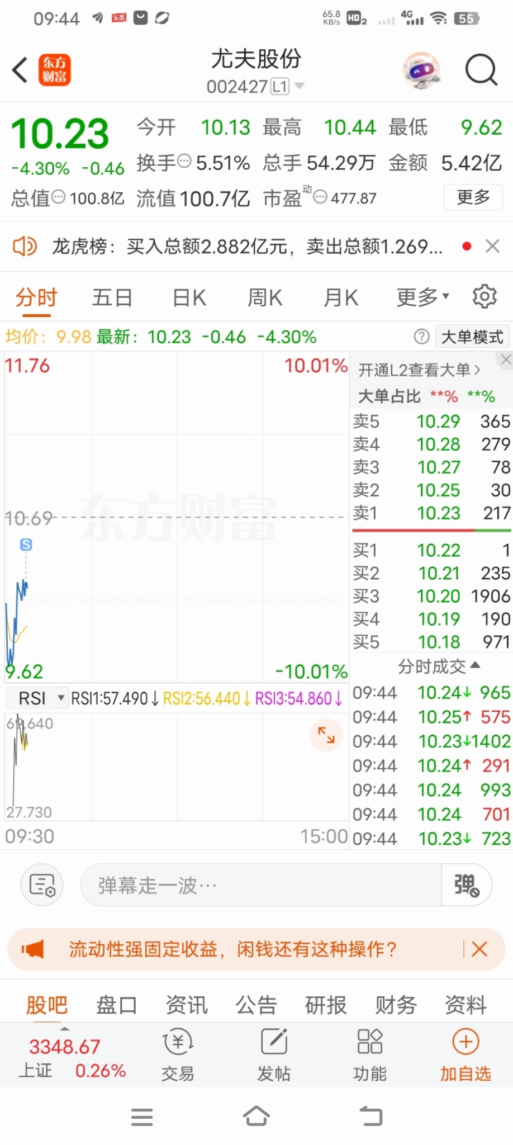
Task: Tap the 换手 info circle icon
Action: coord(184,162)
